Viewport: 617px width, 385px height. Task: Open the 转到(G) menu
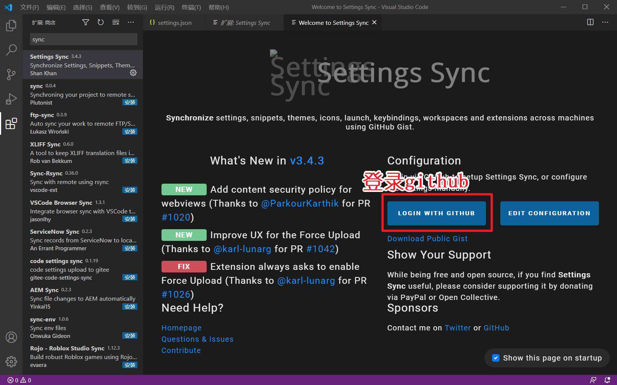[137, 7]
